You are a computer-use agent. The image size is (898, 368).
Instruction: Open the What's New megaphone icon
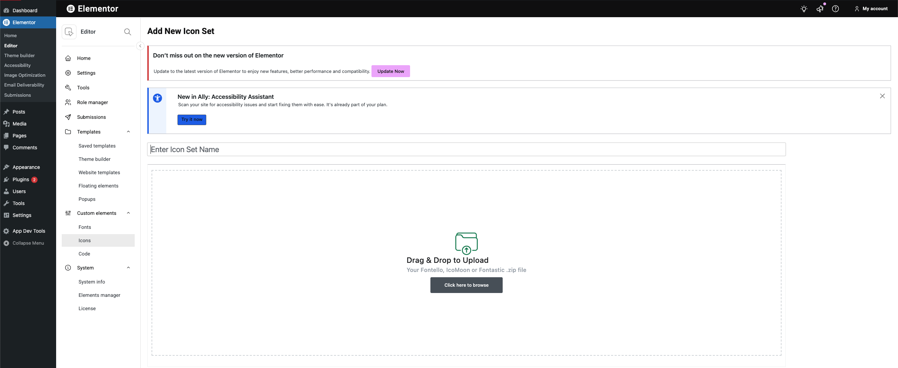(820, 9)
